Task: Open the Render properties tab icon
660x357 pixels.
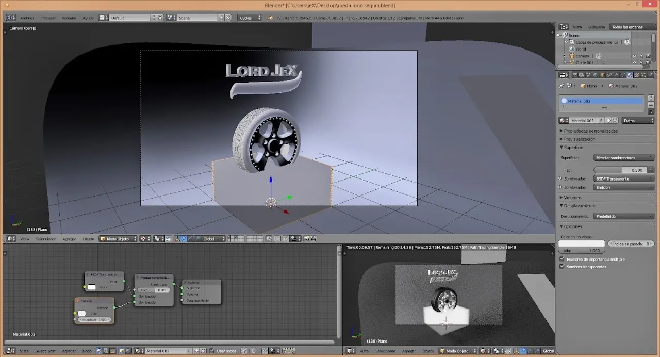Action: (574, 75)
